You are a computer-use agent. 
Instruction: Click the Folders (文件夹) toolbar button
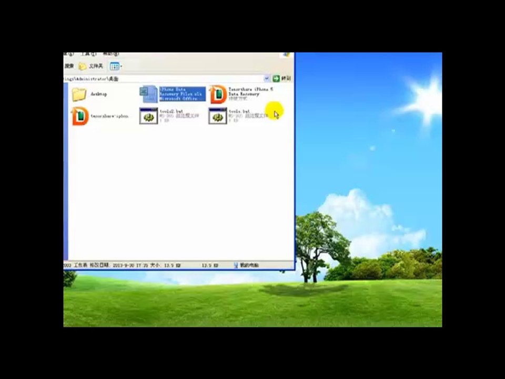click(91, 66)
